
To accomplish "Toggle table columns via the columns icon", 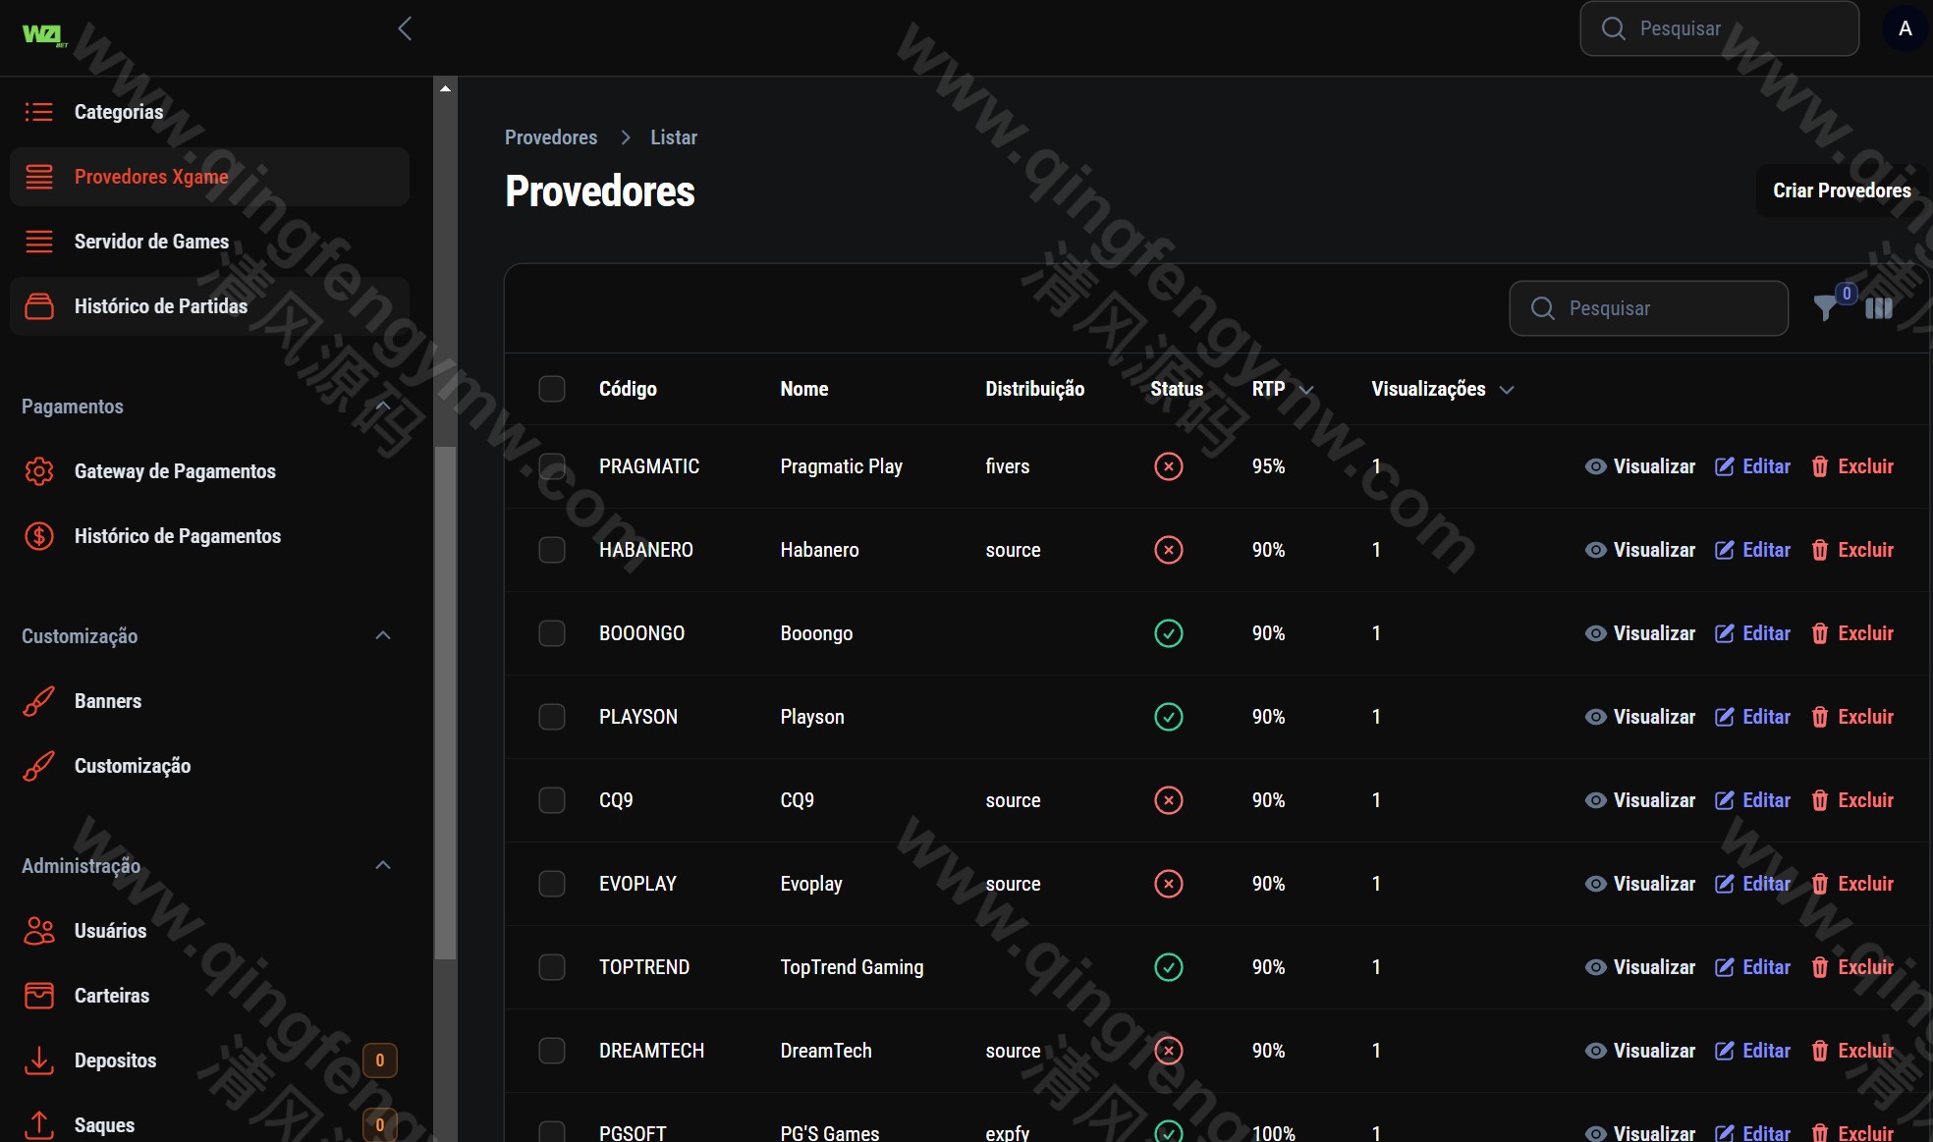I will click(x=1878, y=308).
